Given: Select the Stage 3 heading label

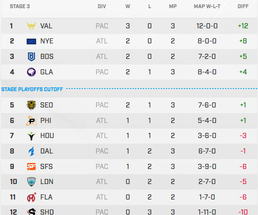Looking at the screenshot, I should [17, 7].
